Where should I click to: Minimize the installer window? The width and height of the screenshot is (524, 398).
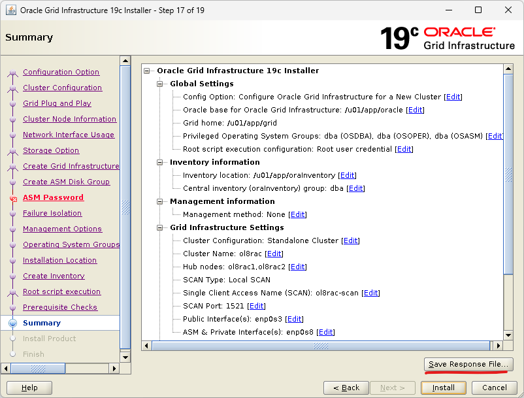(449, 10)
